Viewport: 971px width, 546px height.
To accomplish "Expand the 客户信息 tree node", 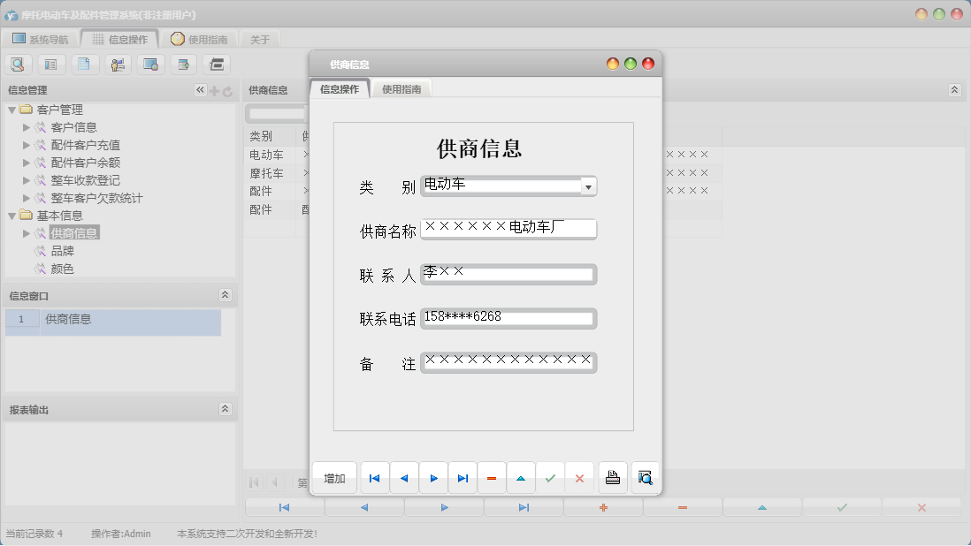I will pos(27,127).
